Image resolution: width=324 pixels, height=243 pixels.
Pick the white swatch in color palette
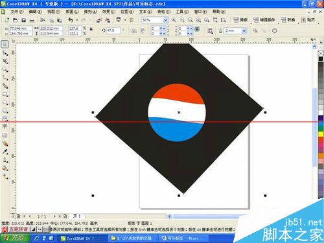[321, 113]
